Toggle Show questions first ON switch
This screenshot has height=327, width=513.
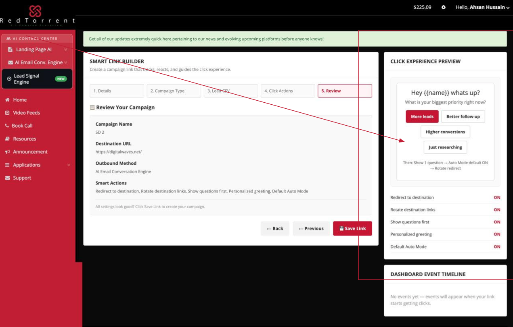[x=497, y=222]
